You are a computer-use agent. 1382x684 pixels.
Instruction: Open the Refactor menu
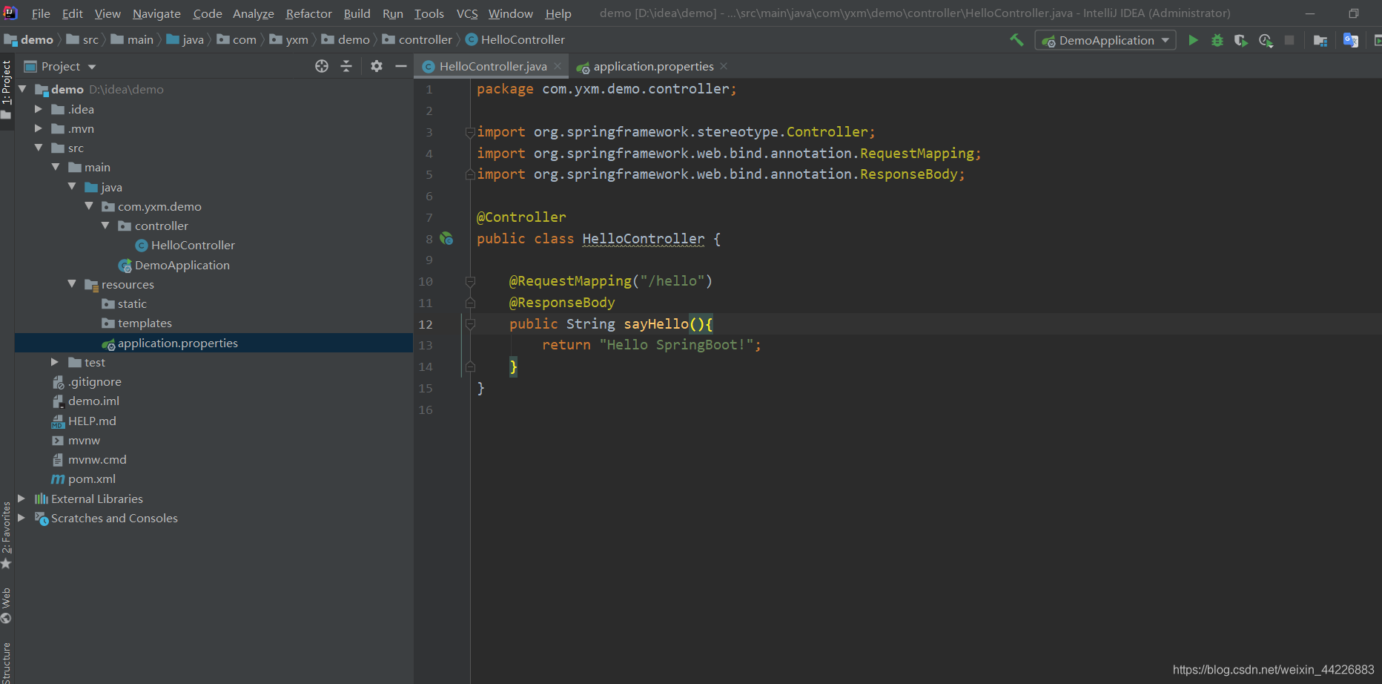pyautogui.click(x=309, y=13)
